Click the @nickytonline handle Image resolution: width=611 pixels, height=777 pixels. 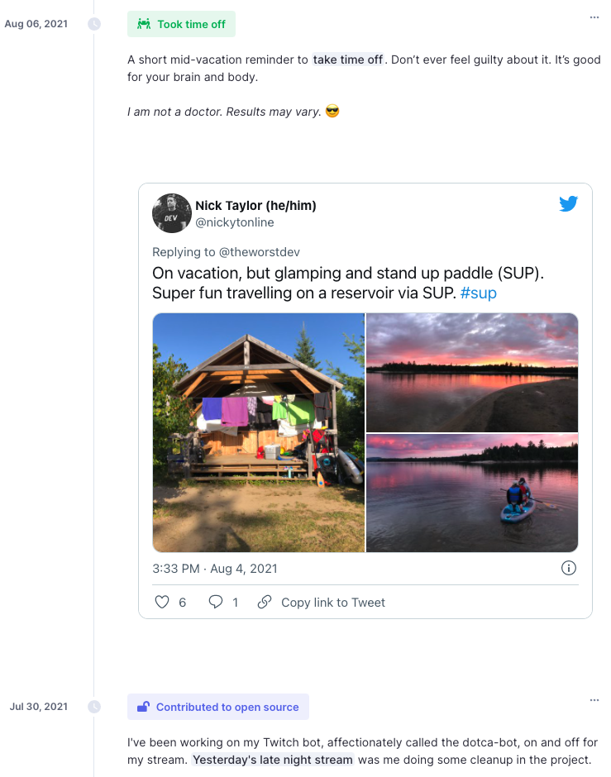click(x=235, y=222)
